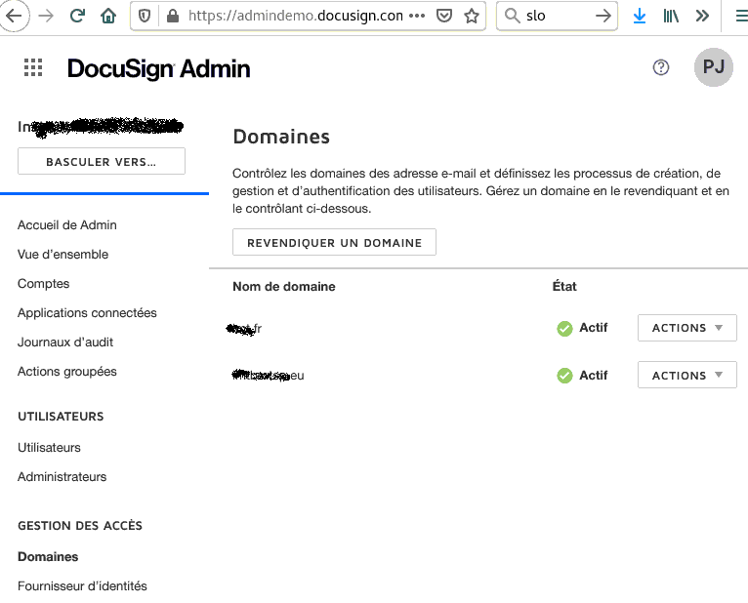
Task: Navigate to Fournisseur d'identités
Action: (82, 586)
